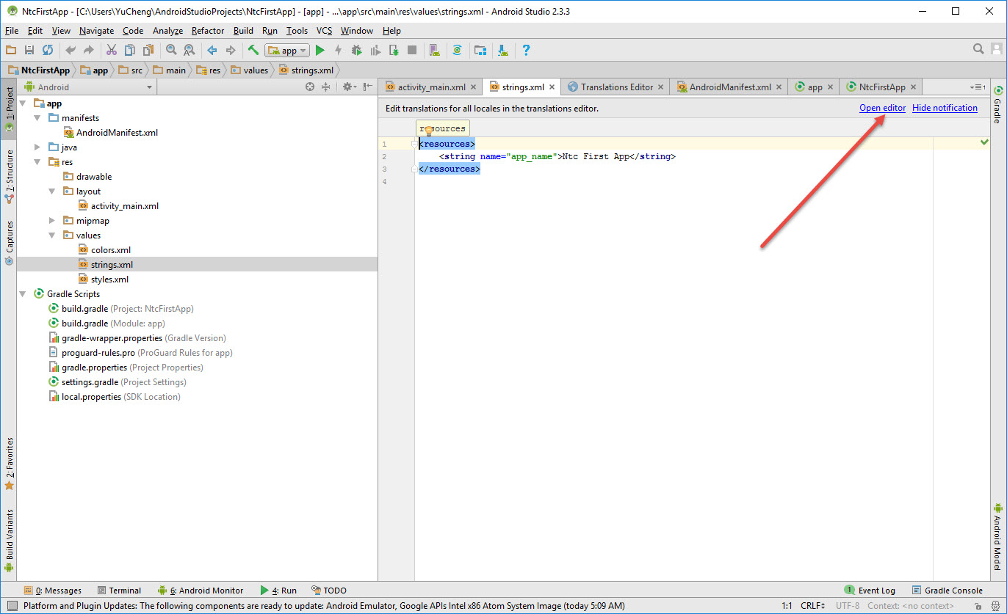Open the editor tabs list dropdown
Viewport: 1007px width, 614px height.
[x=978, y=87]
